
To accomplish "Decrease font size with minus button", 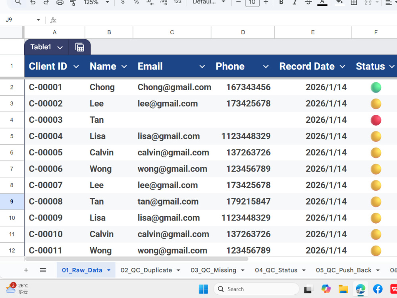I will tap(238, 2).
